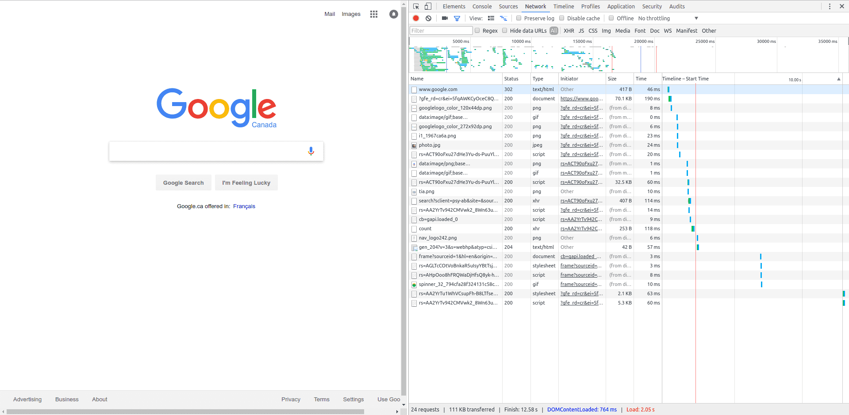The height and width of the screenshot is (415, 849).
Task: Click the spinner gif file icon
Action: pyautogui.click(x=414, y=285)
